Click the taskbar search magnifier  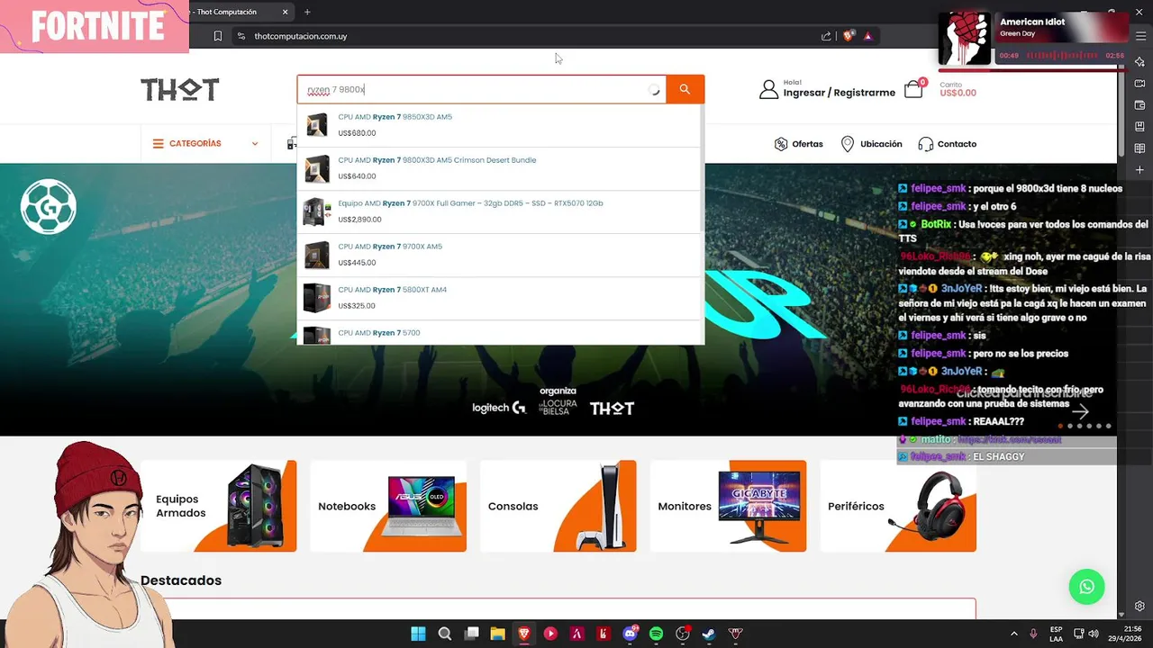click(x=445, y=634)
